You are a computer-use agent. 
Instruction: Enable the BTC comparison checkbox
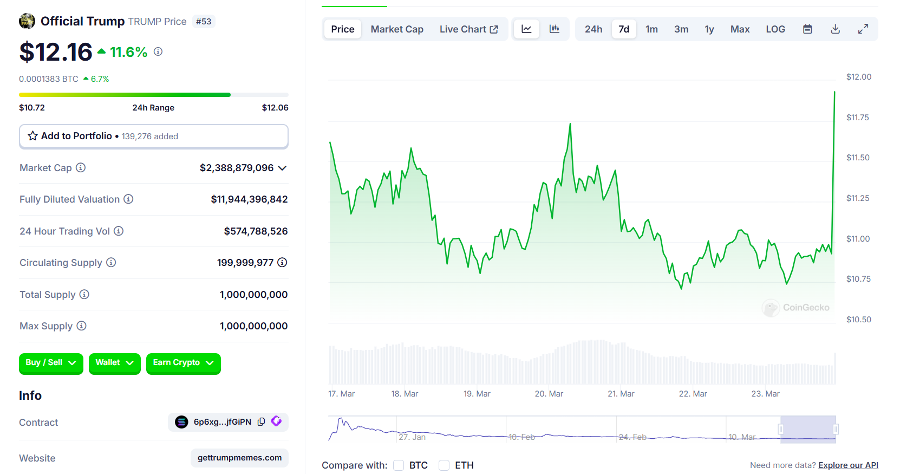399,465
